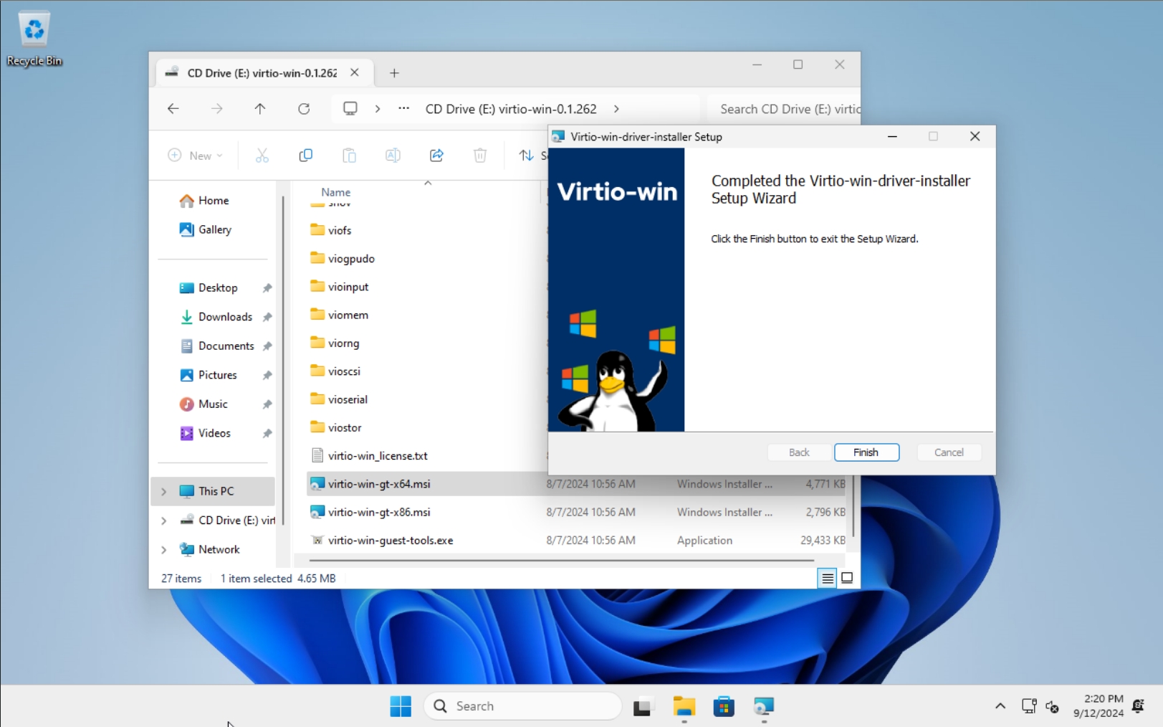Click the pin icon beside Downloads
This screenshot has width=1163, height=727.
click(x=267, y=317)
